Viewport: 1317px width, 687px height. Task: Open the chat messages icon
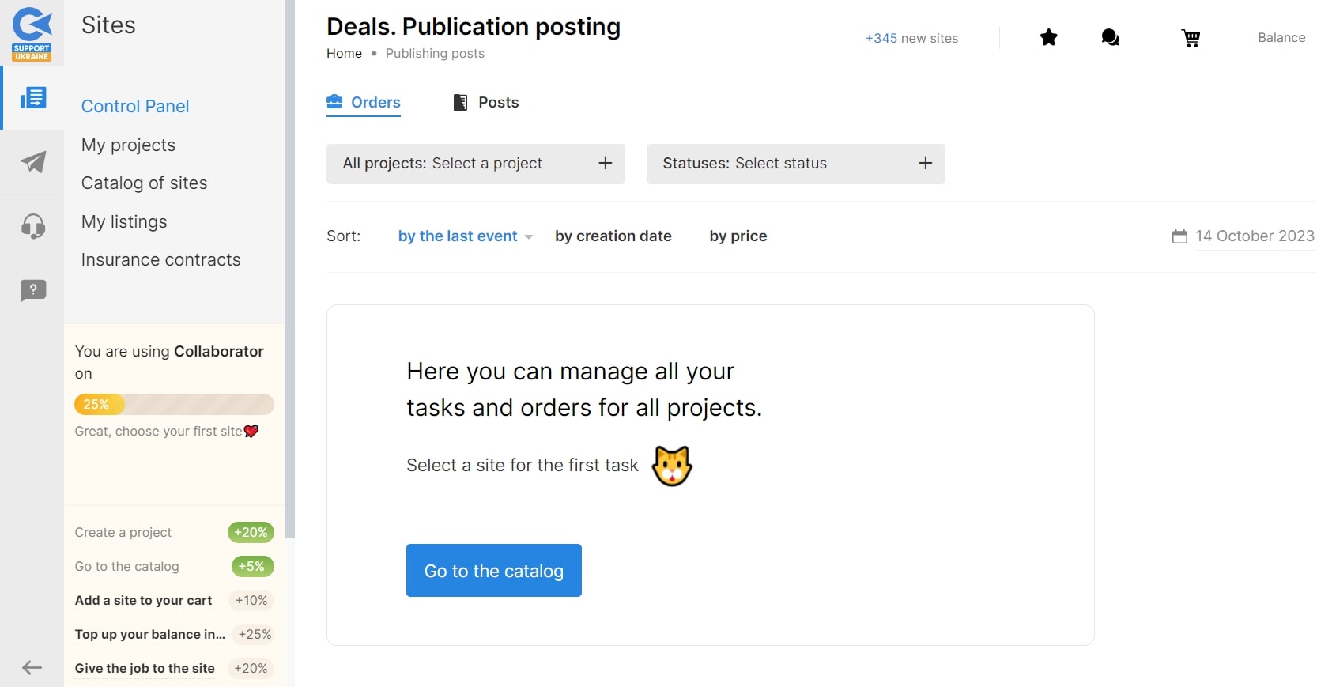[x=1110, y=37]
